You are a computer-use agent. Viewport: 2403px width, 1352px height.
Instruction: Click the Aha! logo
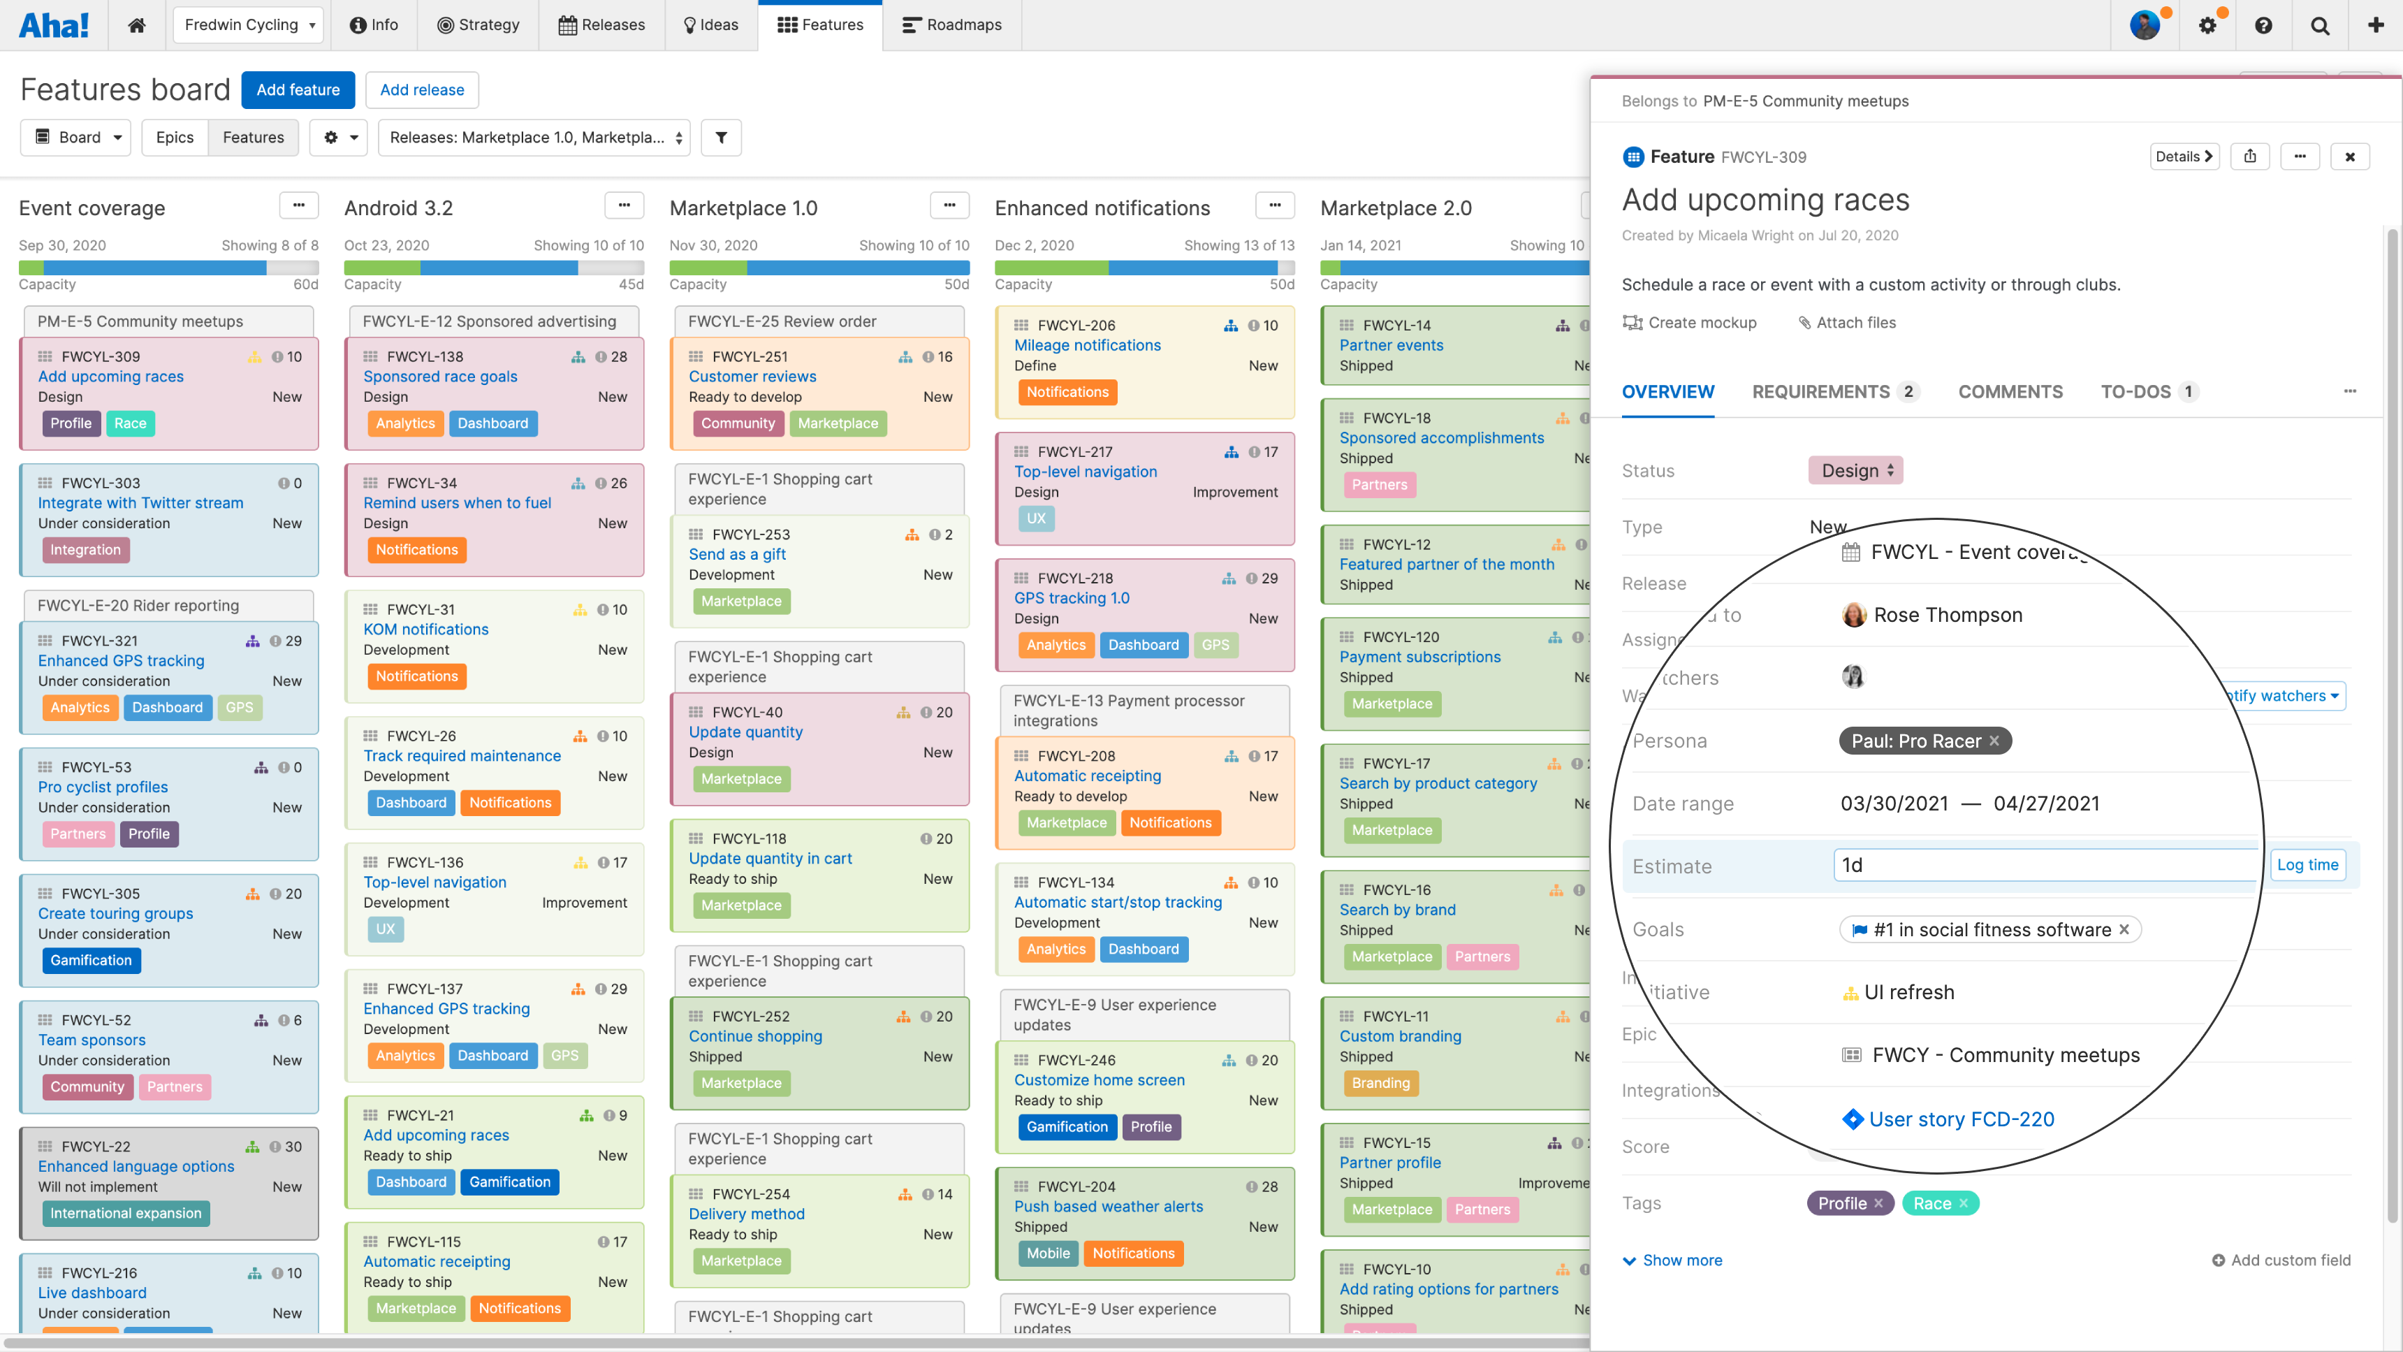[54, 24]
